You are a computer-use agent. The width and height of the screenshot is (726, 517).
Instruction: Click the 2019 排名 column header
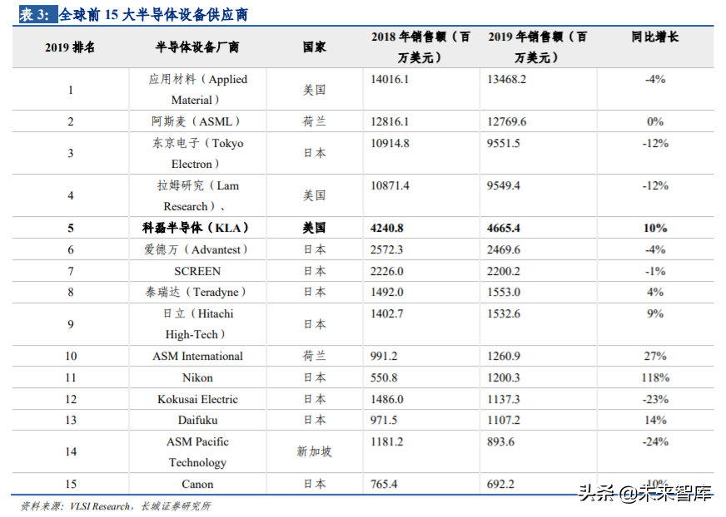coord(70,47)
